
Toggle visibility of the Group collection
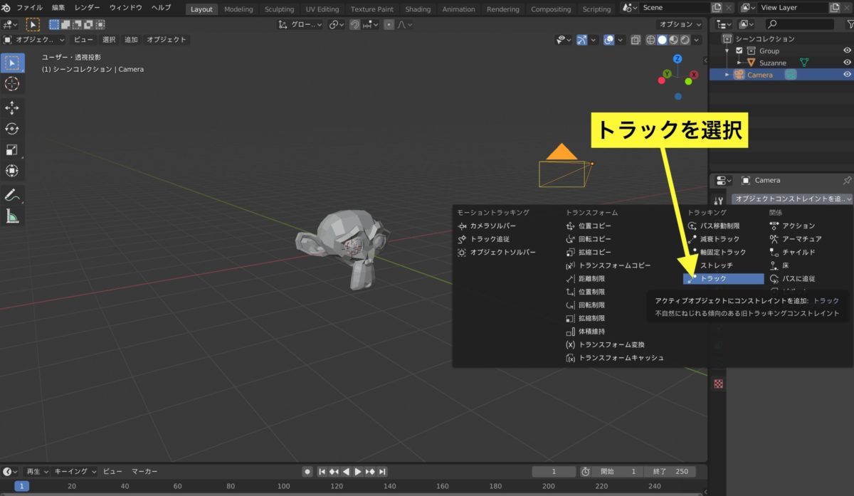[847, 51]
